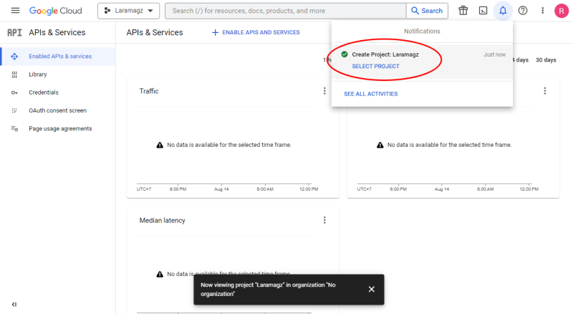Click the Now viewing project toast message

pyautogui.click(x=268, y=289)
